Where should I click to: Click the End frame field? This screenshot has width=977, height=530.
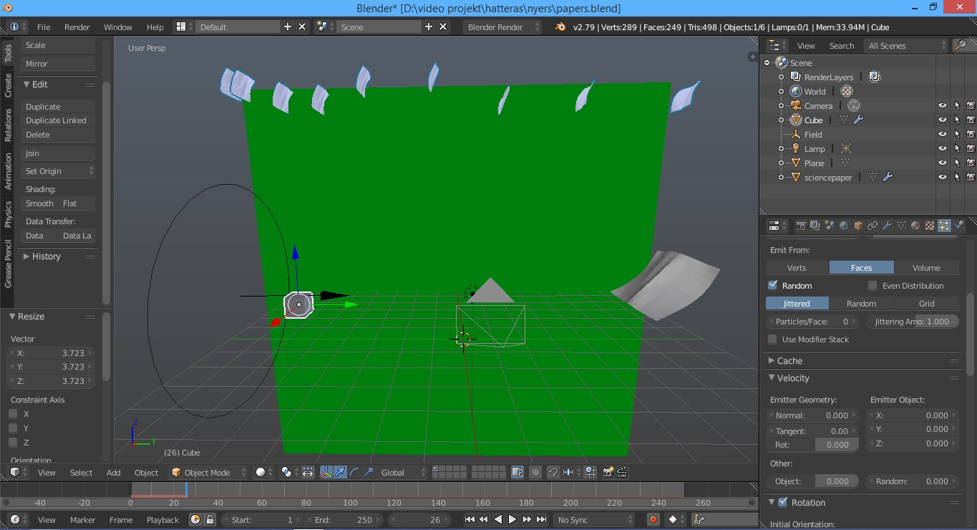point(344,519)
